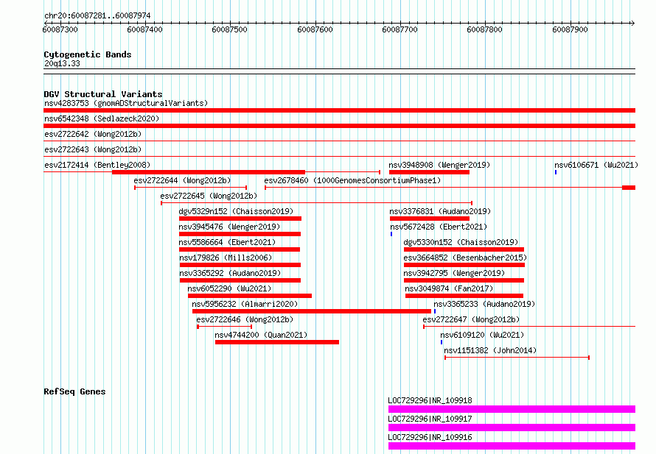
Task: Click ruler position 60087500
Action: pos(229,29)
